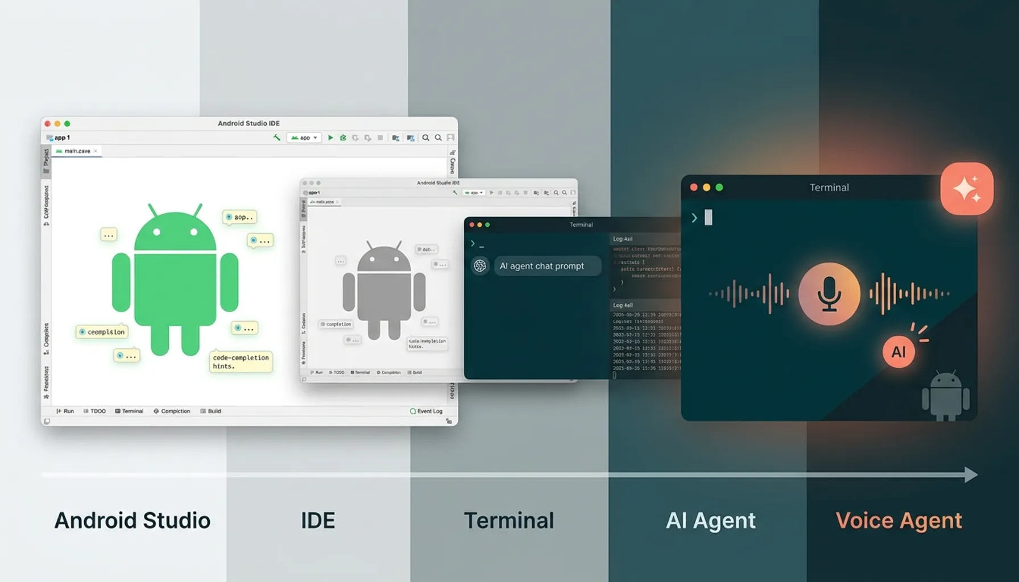The image size is (1019, 582).
Task: Click the orange sparkle AI icon
Action: click(x=967, y=189)
